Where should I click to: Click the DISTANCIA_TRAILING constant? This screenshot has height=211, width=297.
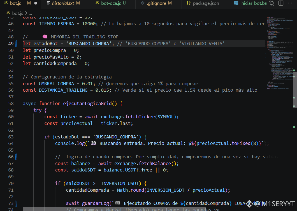point(63,90)
